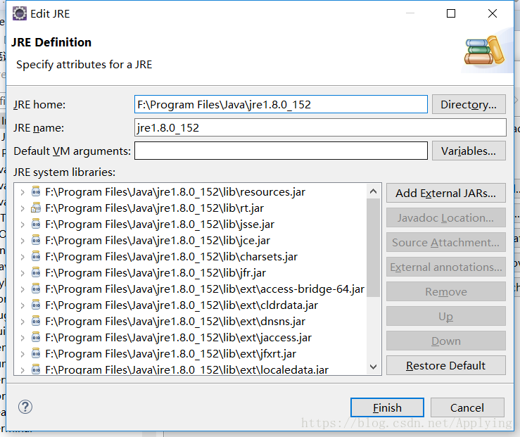Click the Default VM arguments field
This screenshot has height=437, width=520.
tap(281, 151)
